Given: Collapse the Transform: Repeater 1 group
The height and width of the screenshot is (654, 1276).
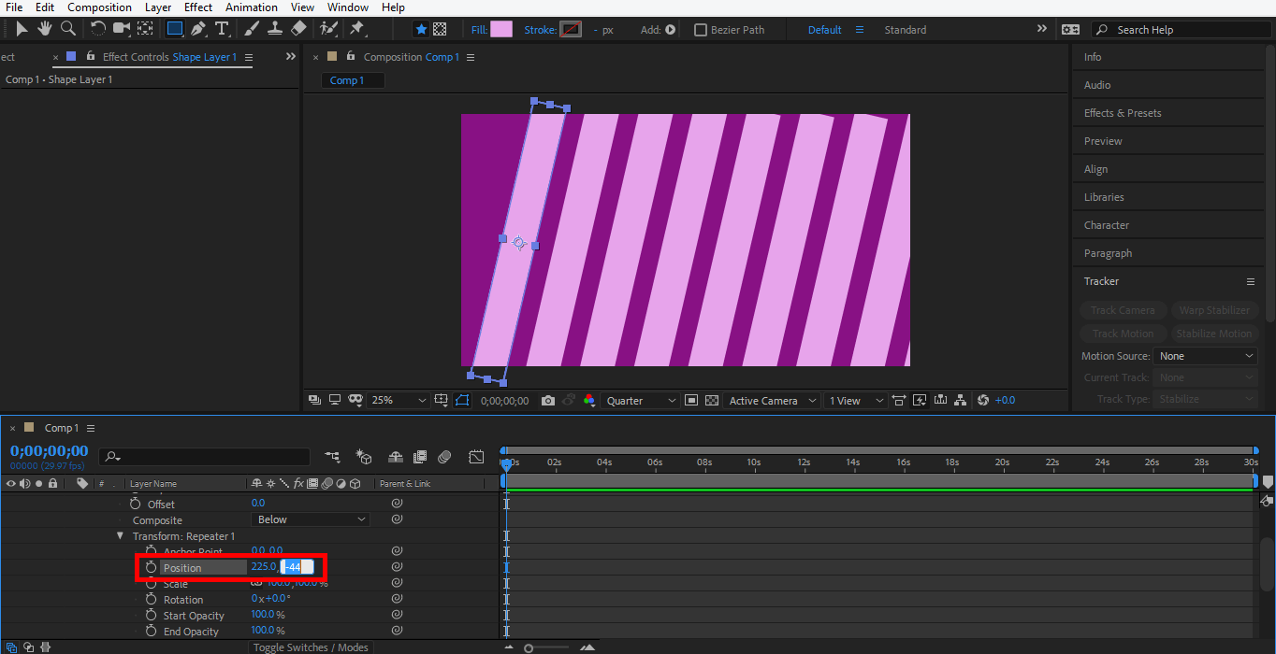Looking at the screenshot, I should coord(120,536).
